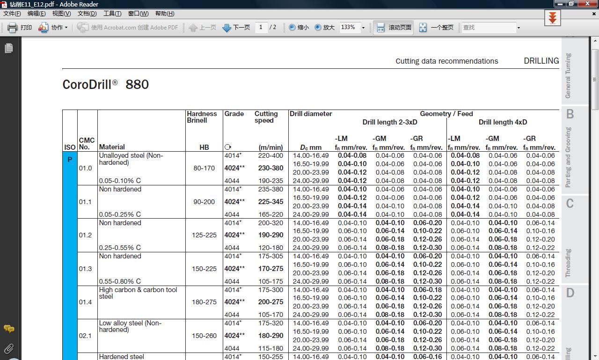
Task: Open the 窗口(W) menu
Action: [138, 14]
